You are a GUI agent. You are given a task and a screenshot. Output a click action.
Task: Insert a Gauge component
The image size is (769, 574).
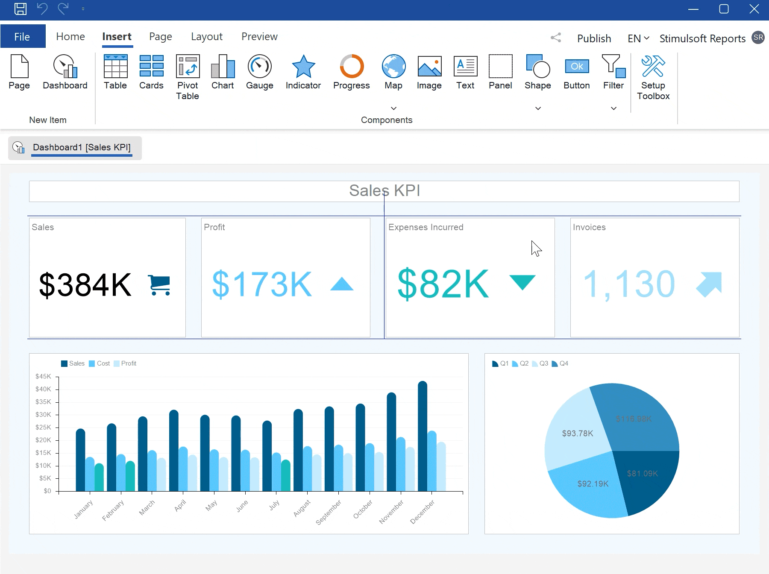point(259,73)
